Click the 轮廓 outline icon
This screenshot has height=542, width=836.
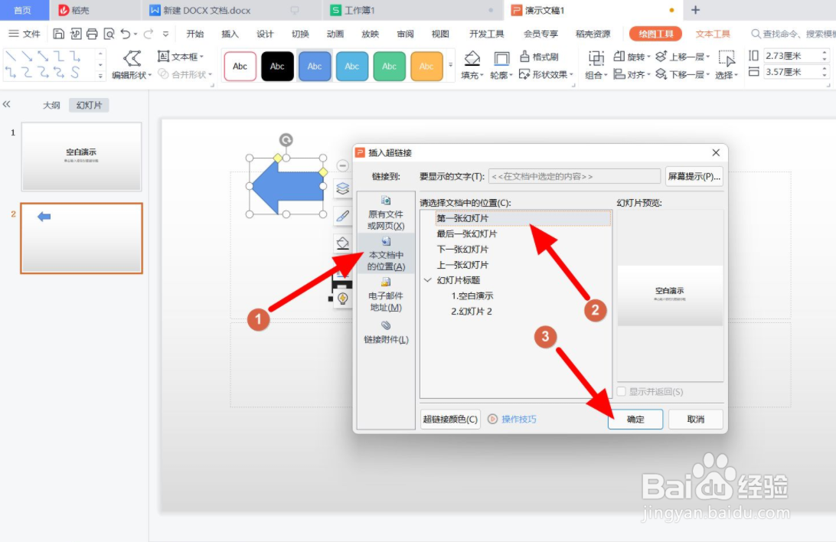tap(501, 58)
